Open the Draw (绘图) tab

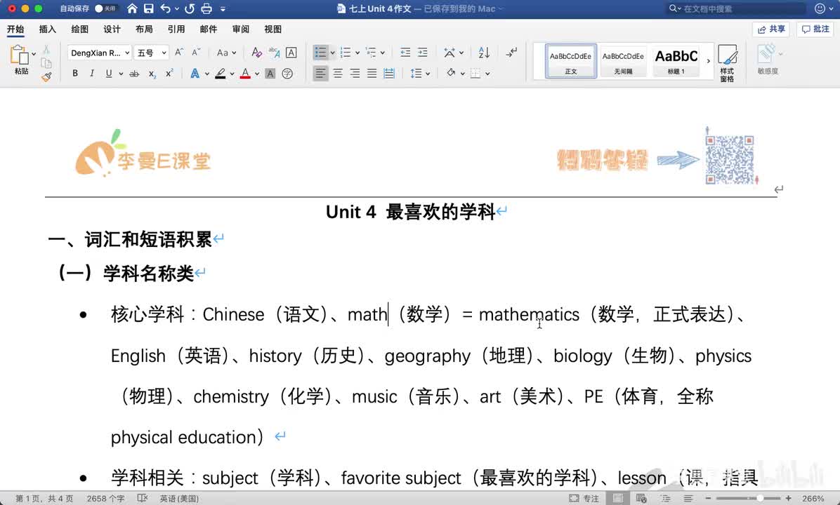pos(80,29)
